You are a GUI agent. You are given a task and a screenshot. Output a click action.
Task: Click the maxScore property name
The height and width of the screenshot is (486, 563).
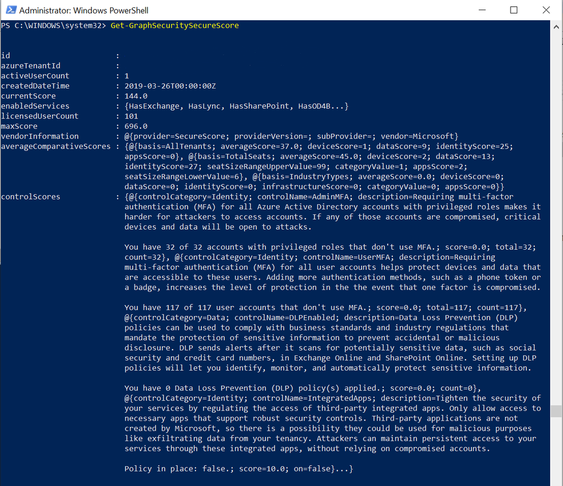tap(19, 126)
